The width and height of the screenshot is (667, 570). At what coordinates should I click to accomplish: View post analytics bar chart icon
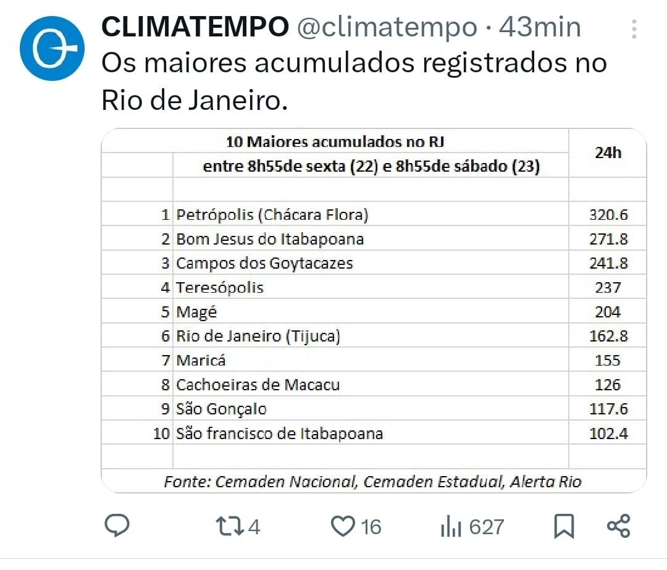(451, 527)
